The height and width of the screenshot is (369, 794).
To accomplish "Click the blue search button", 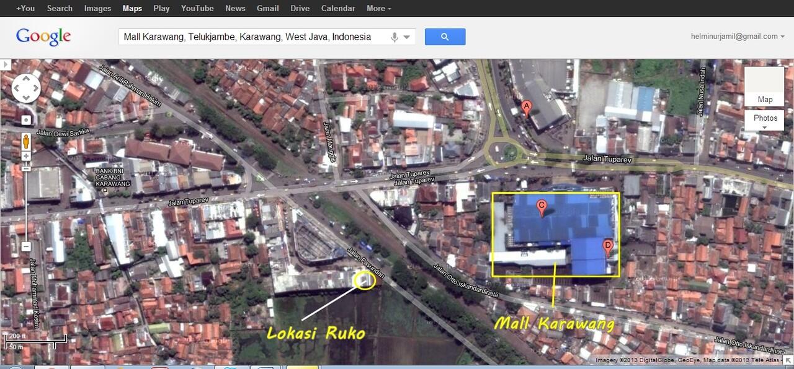I will click(x=445, y=37).
